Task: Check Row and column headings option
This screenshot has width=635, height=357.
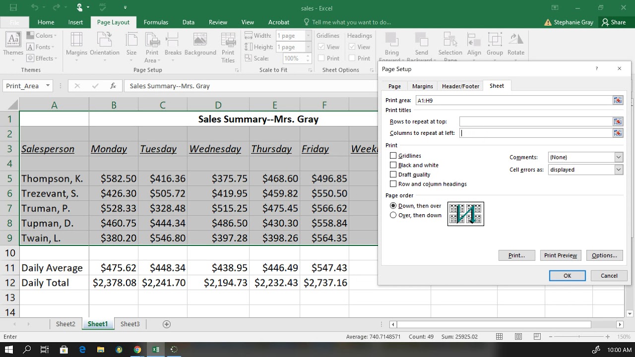Action: pos(393,184)
